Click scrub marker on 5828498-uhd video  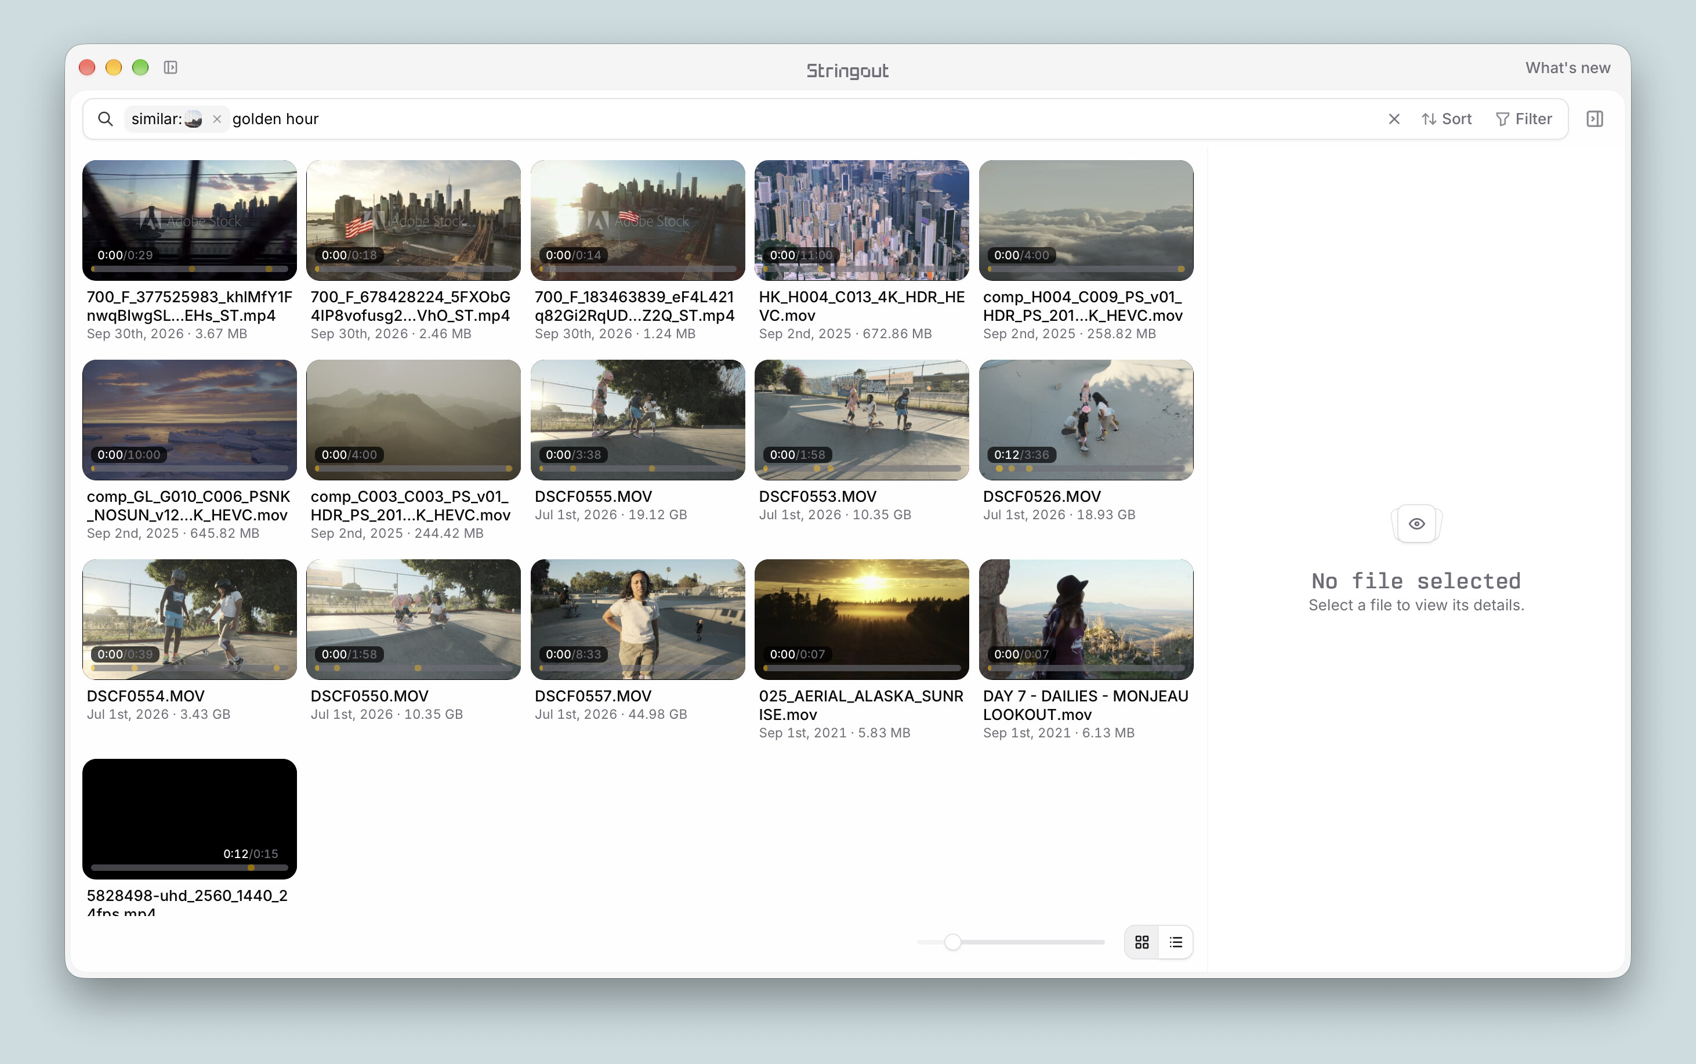(x=251, y=868)
